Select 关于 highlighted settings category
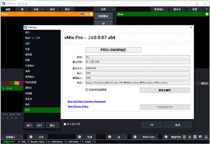Screen dimensions: 210x144 (x=42, y=110)
